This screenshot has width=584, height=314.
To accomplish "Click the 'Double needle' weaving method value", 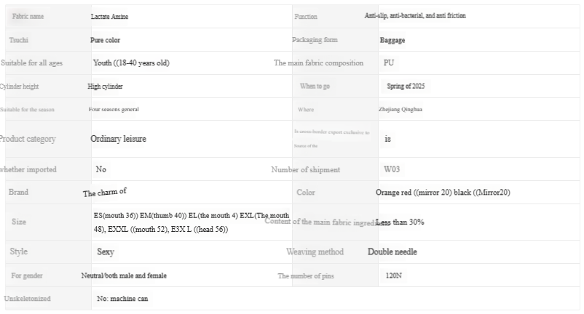I will [392, 252].
